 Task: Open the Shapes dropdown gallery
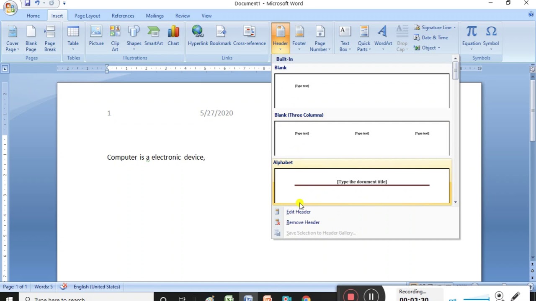click(134, 38)
